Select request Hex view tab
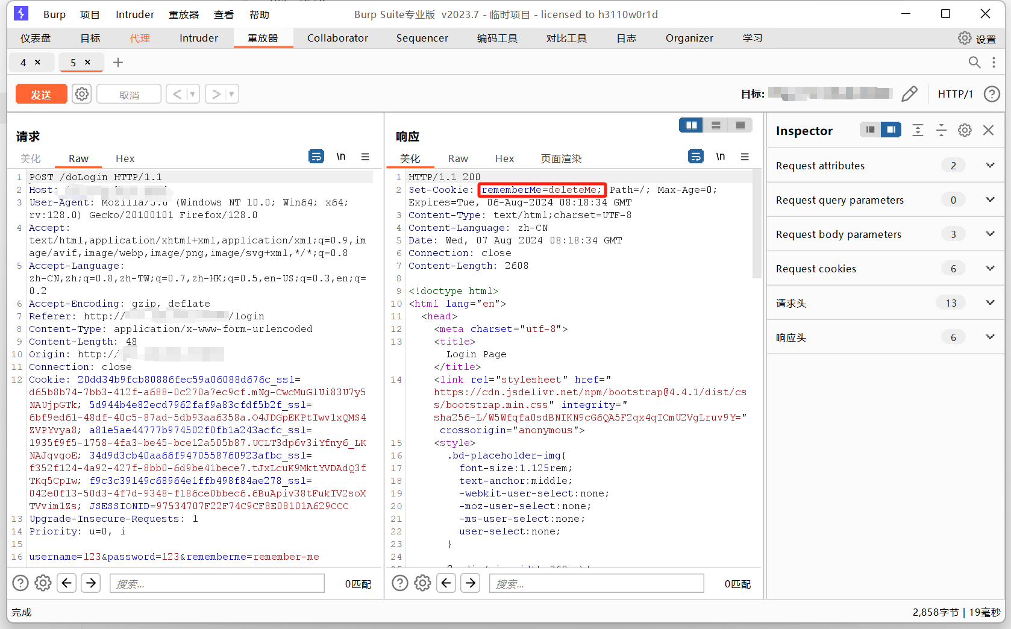This screenshot has height=629, width=1011. tap(125, 158)
